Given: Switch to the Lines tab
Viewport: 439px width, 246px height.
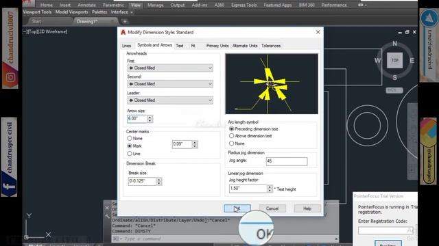Looking at the screenshot, I should point(126,46).
